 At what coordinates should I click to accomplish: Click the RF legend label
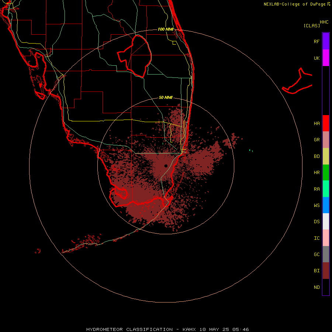(x=317, y=42)
